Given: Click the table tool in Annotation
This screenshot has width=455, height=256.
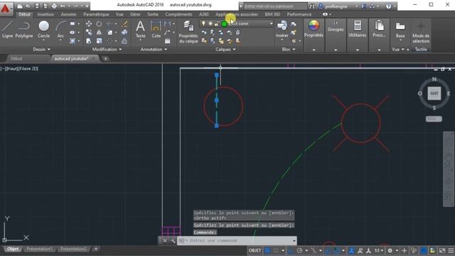Looking at the screenshot, I should pos(168,41).
